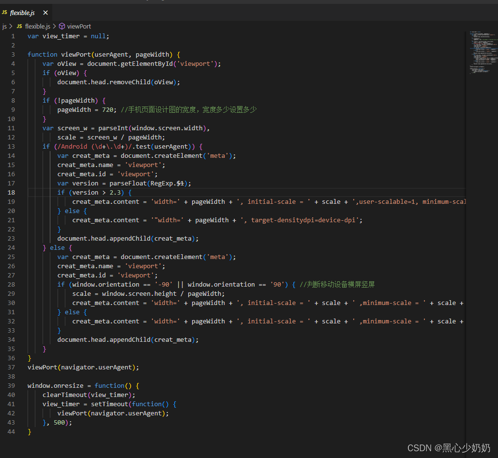Click the JS icon on the flexible.js tab
498x458 pixels.
coord(6,13)
